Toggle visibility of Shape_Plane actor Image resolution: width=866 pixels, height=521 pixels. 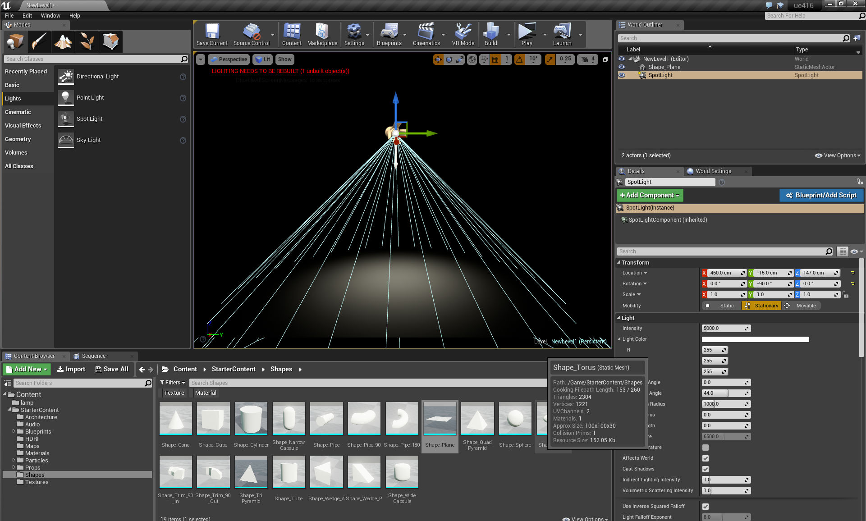click(622, 67)
